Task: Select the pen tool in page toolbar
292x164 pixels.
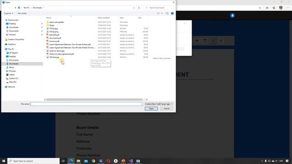Action: [x=221, y=41]
